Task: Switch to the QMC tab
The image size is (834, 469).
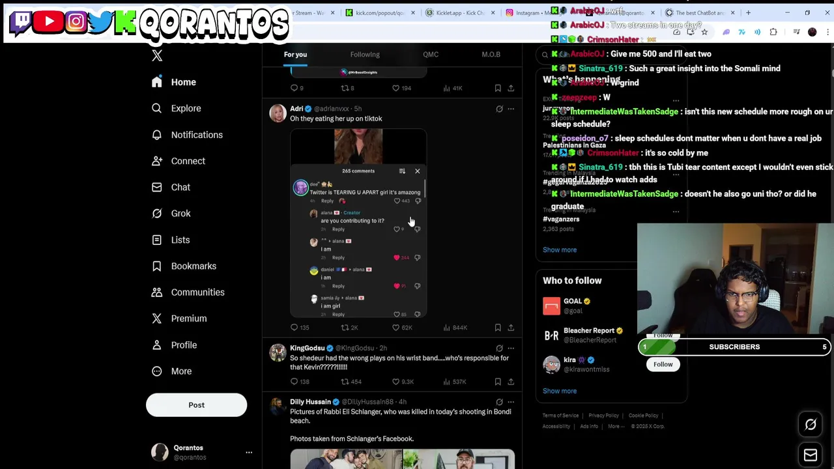Action: click(431, 55)
